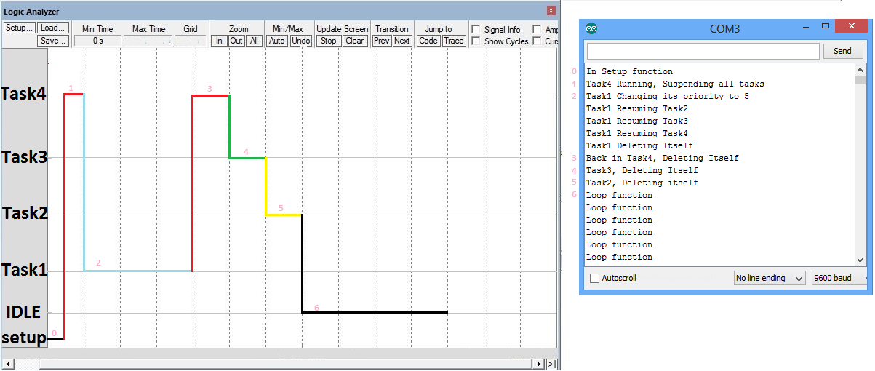Click the serial monitor text input field

703,51
